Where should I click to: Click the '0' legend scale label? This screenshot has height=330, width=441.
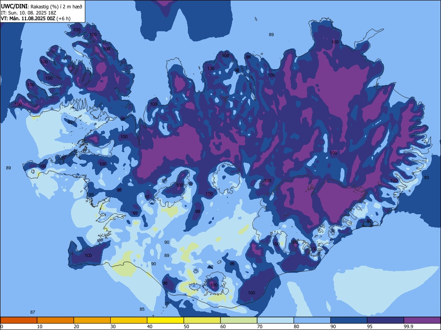2,326
